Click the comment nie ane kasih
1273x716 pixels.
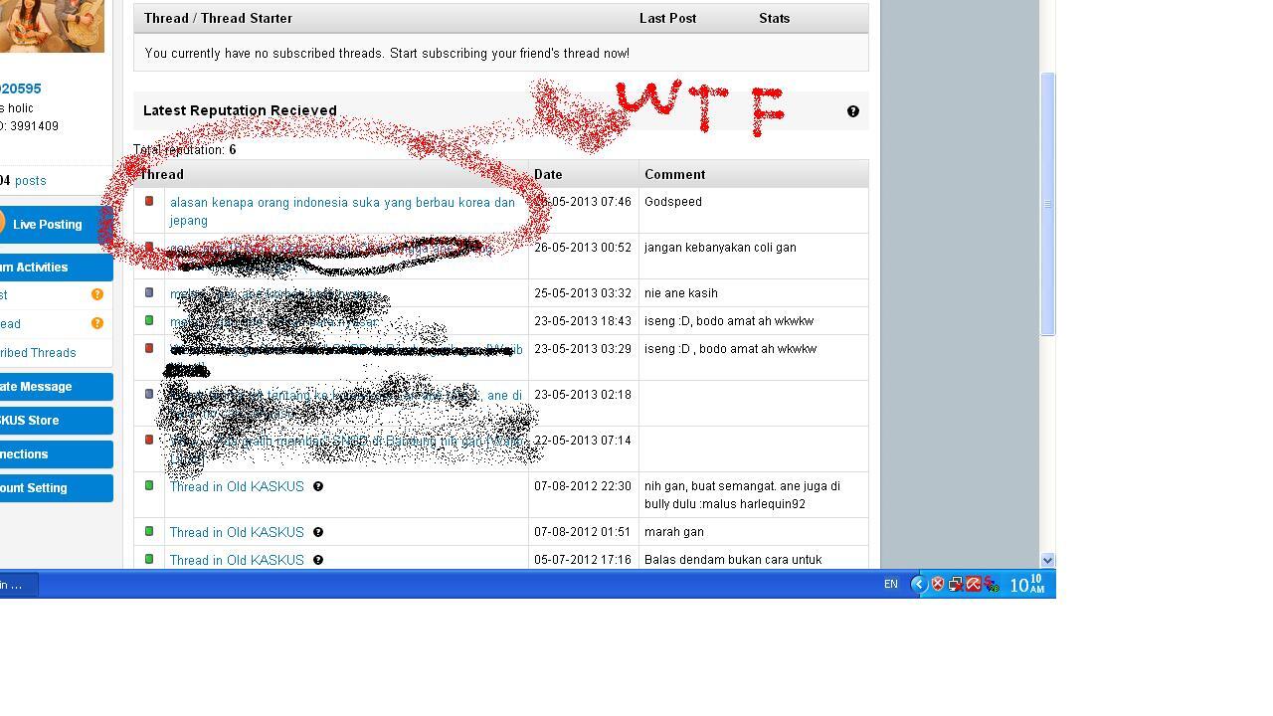(x=681, y=293)
